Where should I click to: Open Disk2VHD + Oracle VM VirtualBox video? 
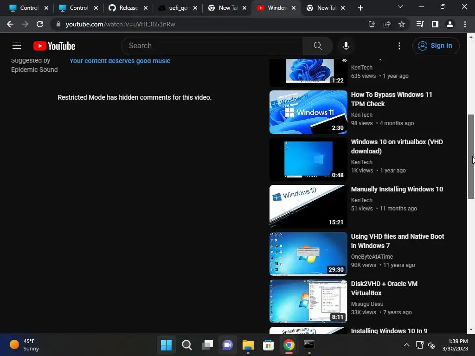click(x=384, y=288)
